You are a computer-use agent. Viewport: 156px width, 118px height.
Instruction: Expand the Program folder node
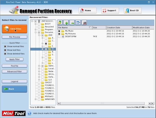[x=36, y=30]
